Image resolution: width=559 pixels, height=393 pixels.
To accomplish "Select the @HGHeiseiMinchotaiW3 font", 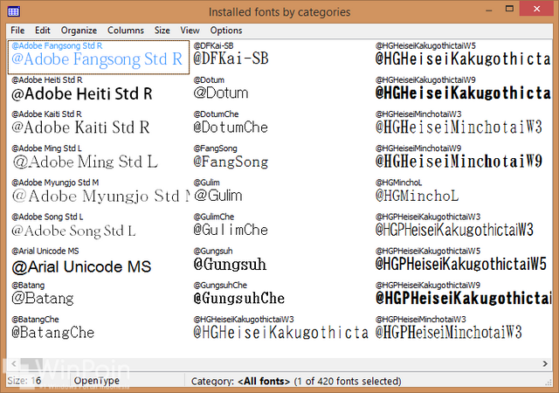I will pos(462,126).
